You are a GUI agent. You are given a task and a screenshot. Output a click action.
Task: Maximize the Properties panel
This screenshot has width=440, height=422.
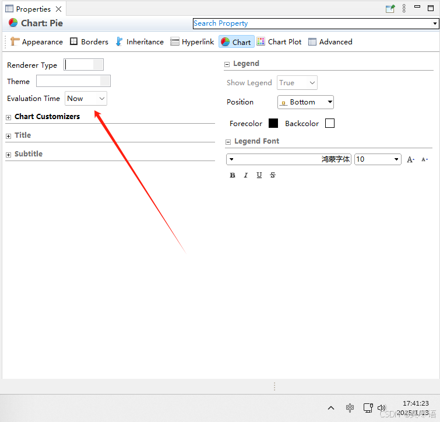(431, 8)
